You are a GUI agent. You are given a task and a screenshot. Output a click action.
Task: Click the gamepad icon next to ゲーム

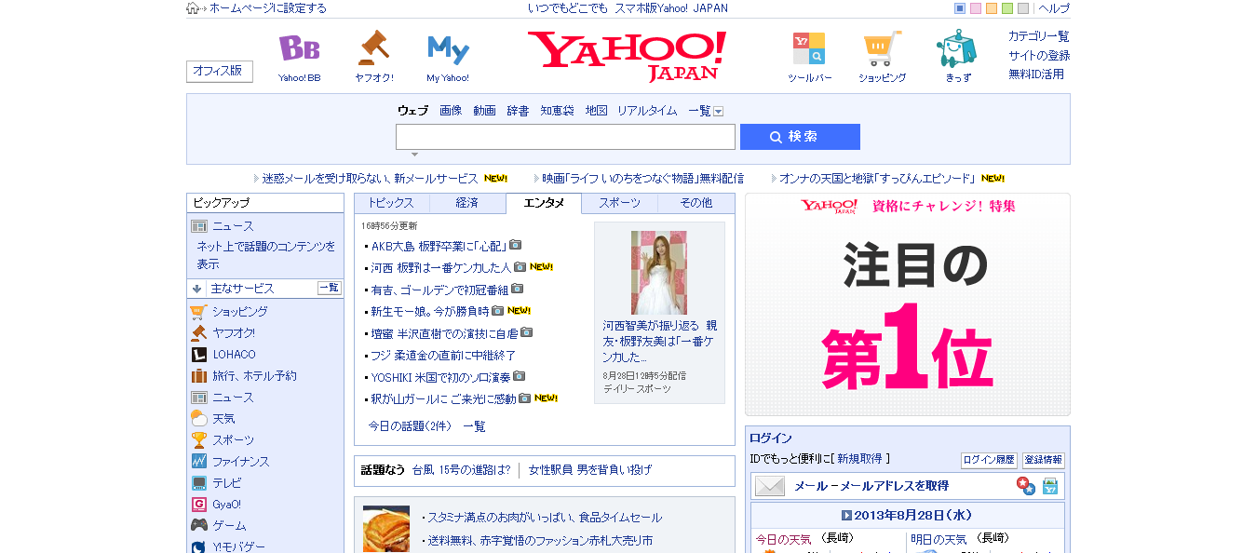(x=198, y=526)
